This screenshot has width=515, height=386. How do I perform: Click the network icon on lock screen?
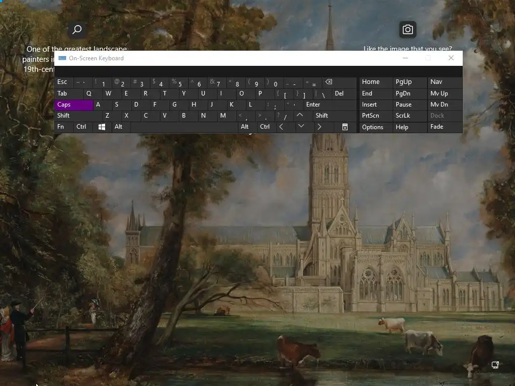pos(495,365)
